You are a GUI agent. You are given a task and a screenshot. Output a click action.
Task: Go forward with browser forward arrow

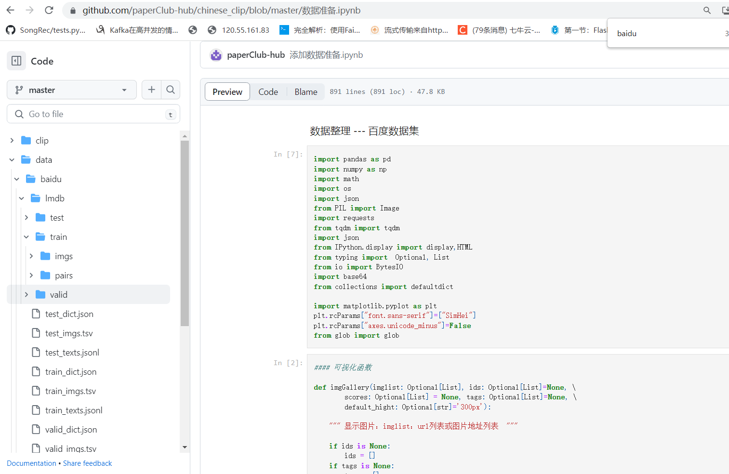pyautogui.click(x=30, y=10)
